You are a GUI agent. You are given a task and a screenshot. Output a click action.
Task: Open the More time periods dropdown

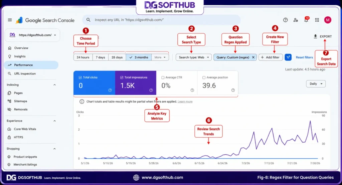click(x=160, y=57)
